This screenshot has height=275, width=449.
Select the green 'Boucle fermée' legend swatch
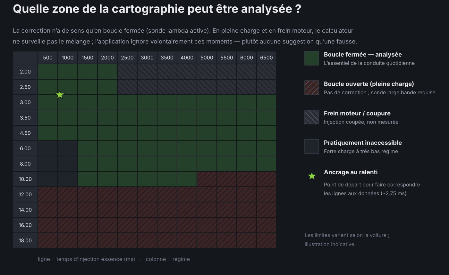click(x=312, y=58)
